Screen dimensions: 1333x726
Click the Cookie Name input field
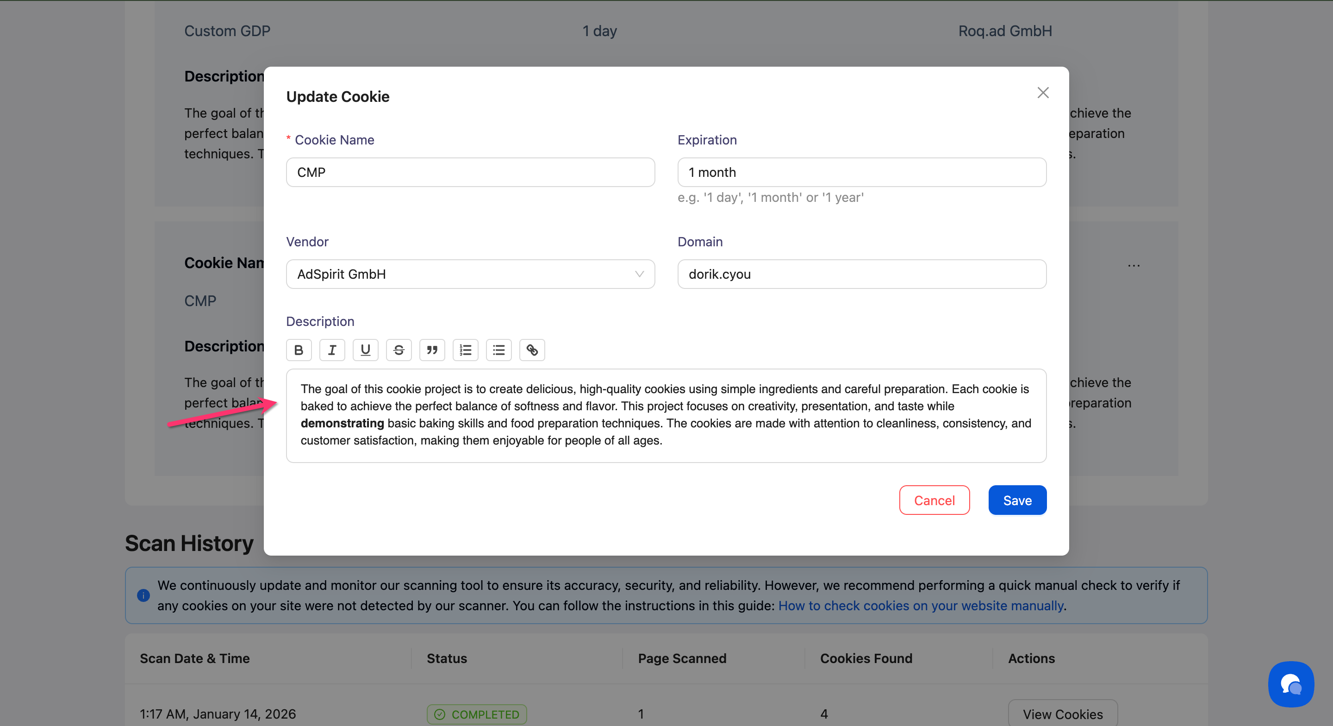470,172
